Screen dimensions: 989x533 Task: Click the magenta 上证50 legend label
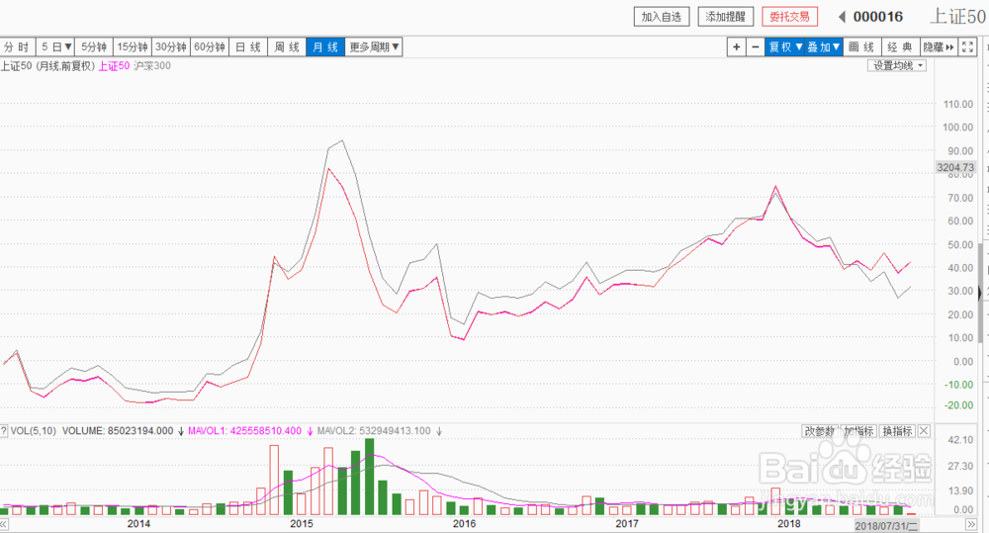(x=114, y=65)
